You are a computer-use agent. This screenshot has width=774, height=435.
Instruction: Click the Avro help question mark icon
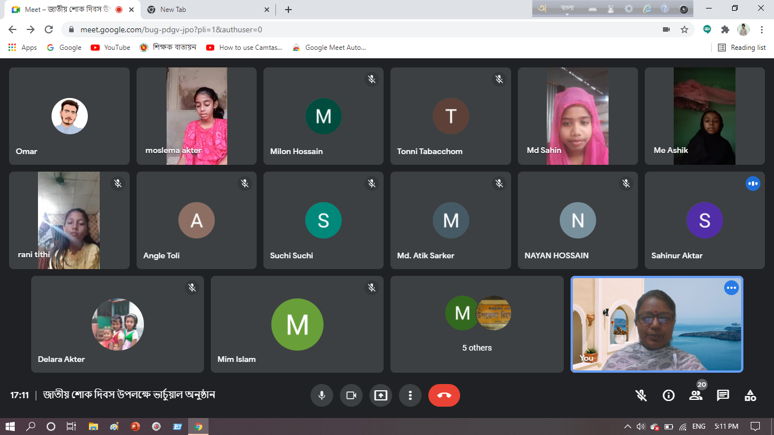click(665, 8)
